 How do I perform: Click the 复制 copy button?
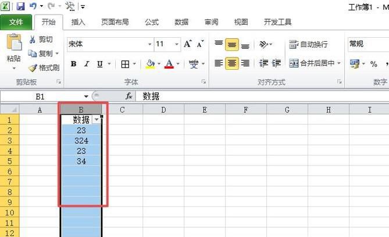click(x=40, y=53)
